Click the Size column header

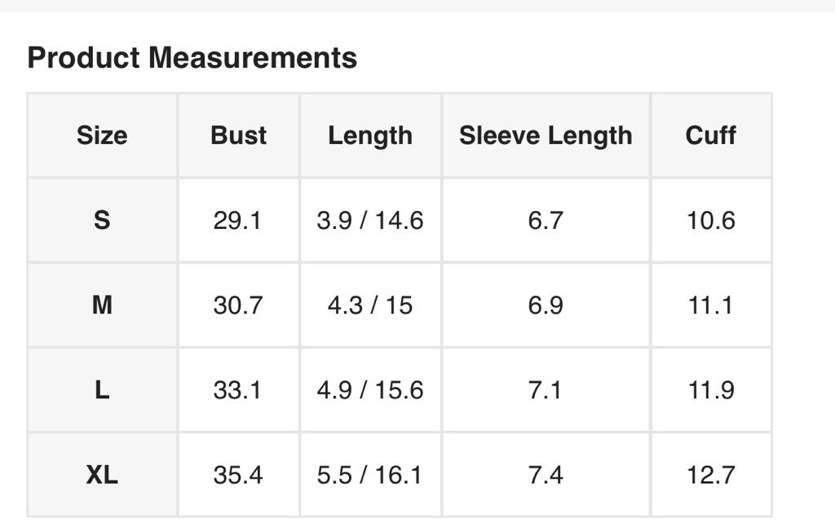(102, 135)
